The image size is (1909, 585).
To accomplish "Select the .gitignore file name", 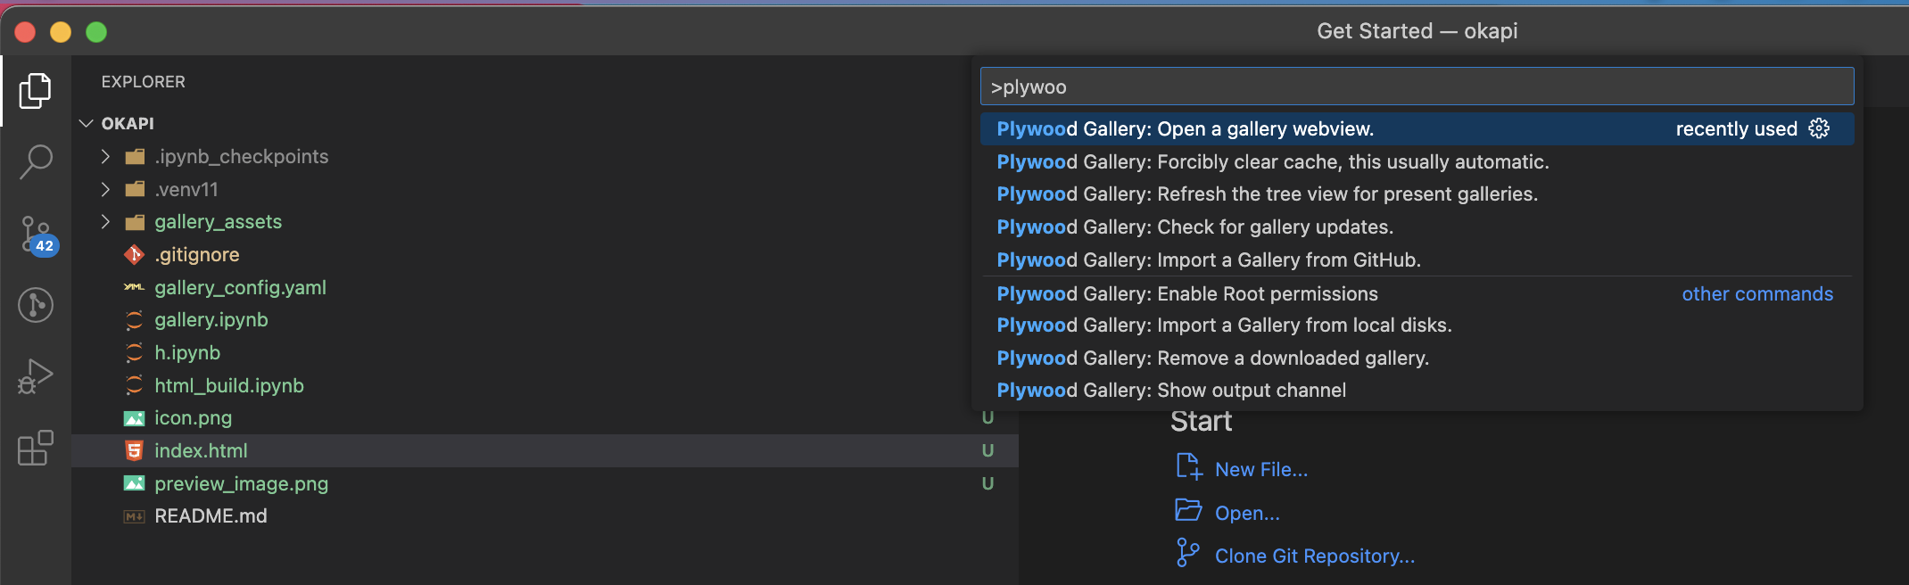I will click(x=197, y=255).
